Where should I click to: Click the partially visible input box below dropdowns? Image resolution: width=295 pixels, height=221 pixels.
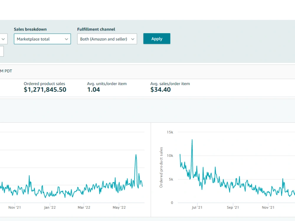coord(2,51)
